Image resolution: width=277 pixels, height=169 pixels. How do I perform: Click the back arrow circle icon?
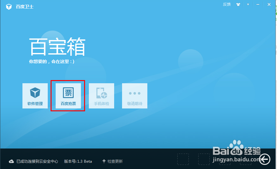265,159
